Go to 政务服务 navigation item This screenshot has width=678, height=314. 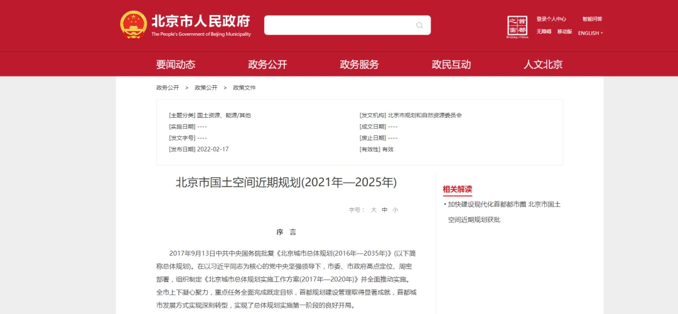359,65
